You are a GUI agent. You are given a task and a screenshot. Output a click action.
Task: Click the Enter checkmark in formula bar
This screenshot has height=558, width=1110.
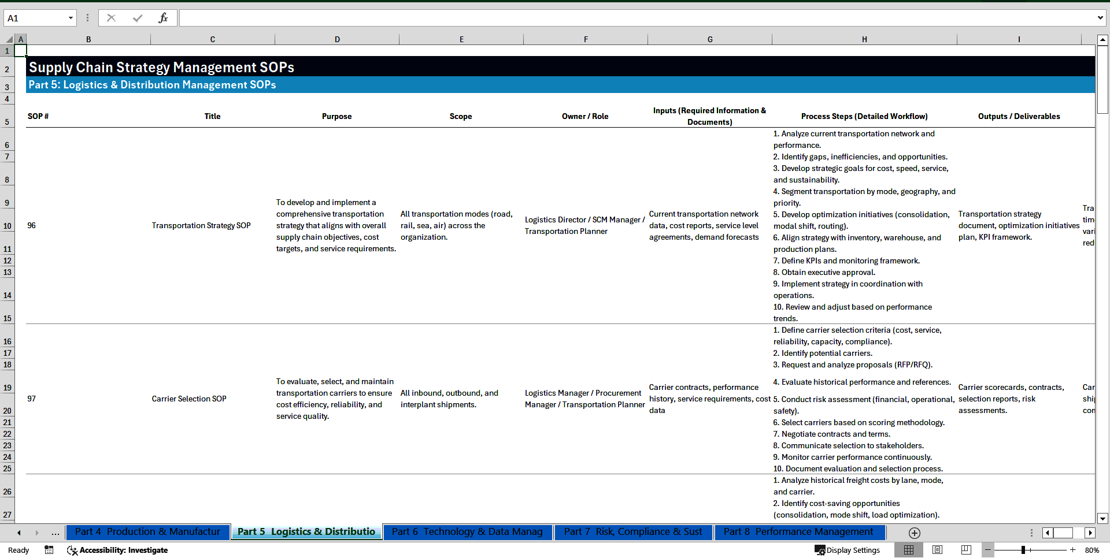pos(137,18)
